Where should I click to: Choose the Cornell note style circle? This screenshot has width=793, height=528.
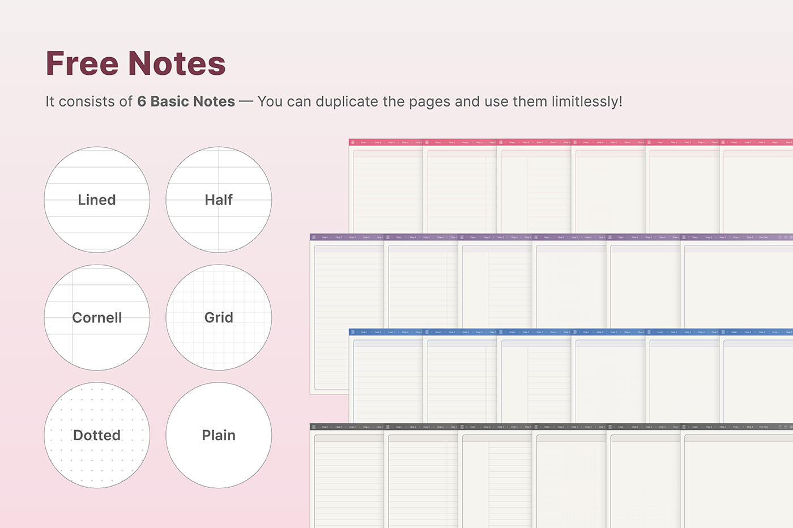point(97,318)
